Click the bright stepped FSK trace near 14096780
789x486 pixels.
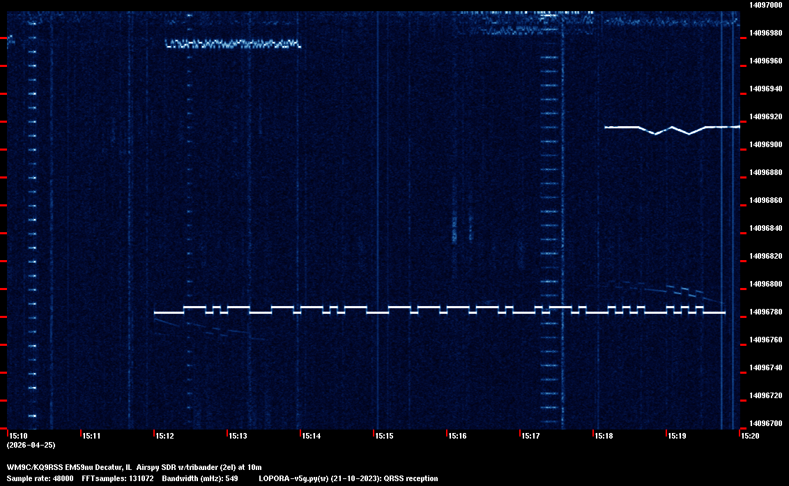coord(439,310)
